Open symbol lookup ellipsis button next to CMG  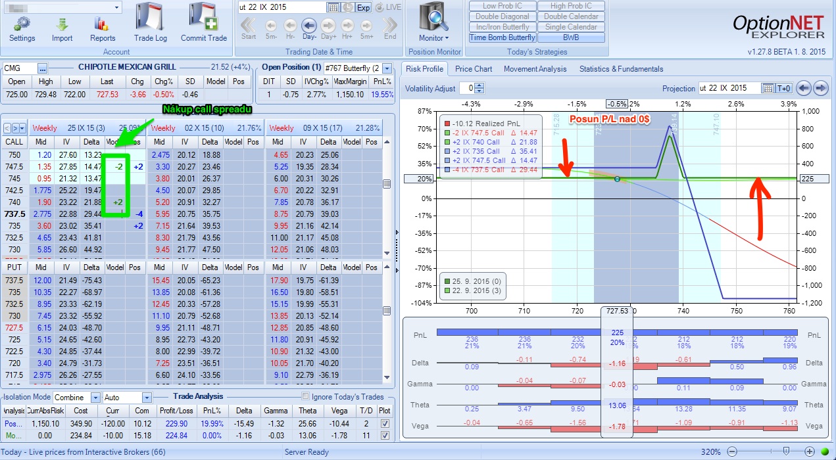coord(43,68)
